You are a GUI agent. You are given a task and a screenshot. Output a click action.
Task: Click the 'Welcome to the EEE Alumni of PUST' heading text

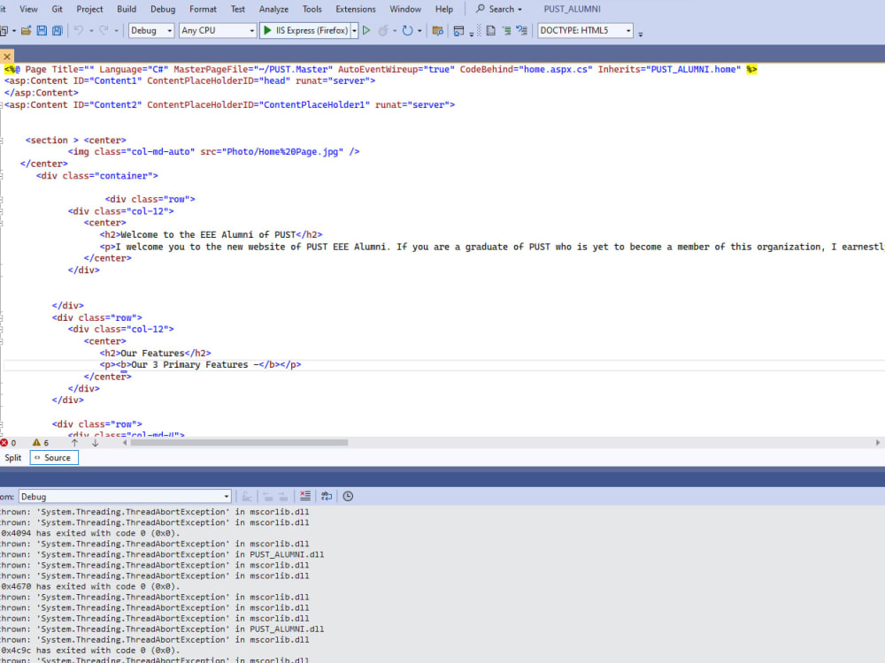click(x=208, y=234)
